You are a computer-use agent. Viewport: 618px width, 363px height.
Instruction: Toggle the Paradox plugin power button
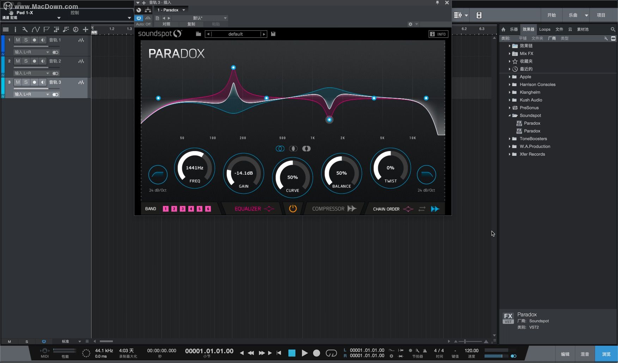point(139,18)
